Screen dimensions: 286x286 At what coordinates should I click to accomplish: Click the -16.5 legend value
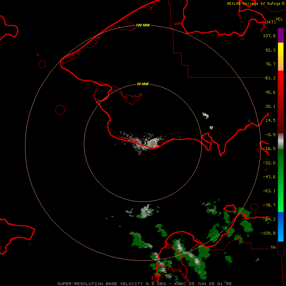pos(269,149)
